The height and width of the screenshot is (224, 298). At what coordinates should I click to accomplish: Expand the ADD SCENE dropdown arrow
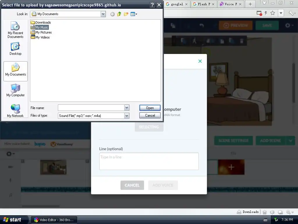290,141
